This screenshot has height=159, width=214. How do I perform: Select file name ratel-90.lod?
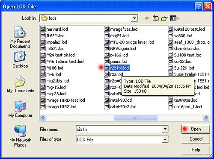tap(121, 100)
